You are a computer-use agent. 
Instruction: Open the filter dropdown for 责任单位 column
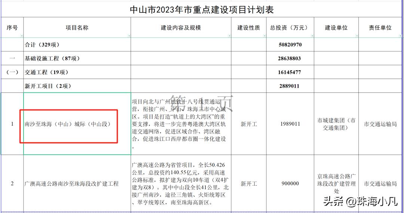pyautogui.click(x=400, y=36)
